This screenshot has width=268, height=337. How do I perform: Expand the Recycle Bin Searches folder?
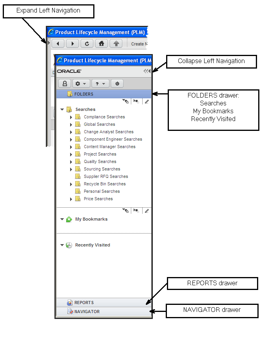(x=71, y=185)
